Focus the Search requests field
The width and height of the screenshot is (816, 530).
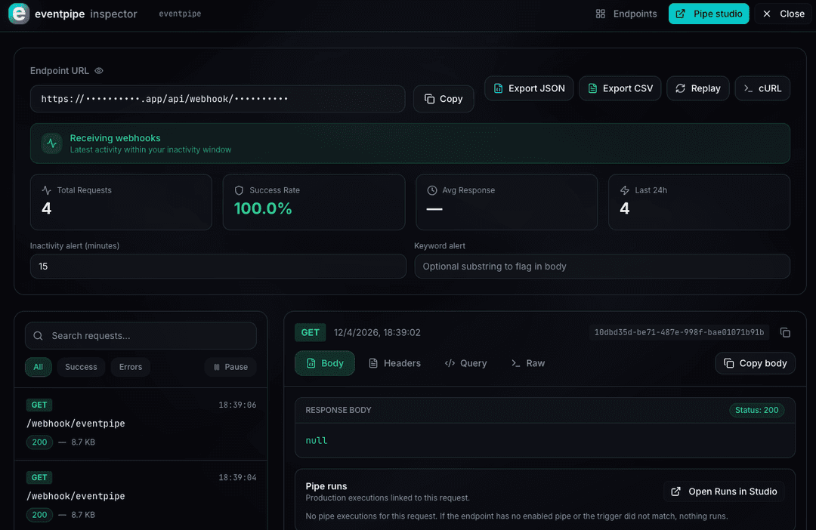point(141,336)
